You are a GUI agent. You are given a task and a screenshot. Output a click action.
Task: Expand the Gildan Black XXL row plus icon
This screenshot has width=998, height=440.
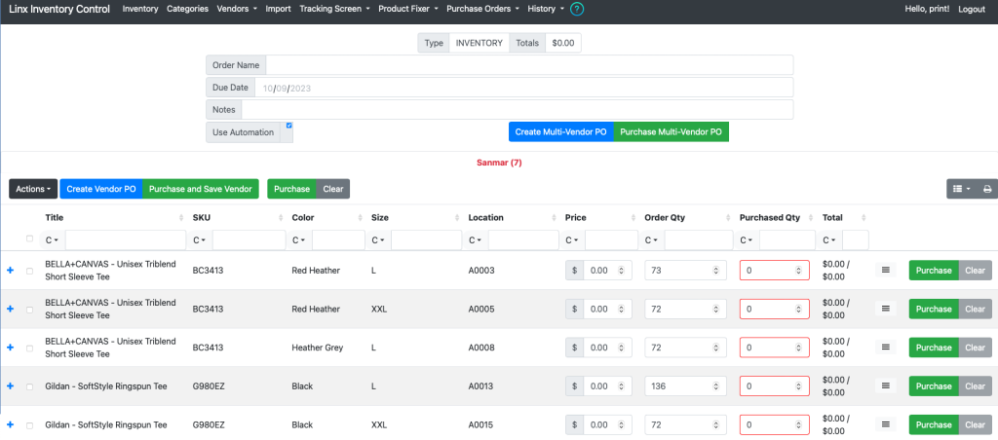[x=10, y=424]
